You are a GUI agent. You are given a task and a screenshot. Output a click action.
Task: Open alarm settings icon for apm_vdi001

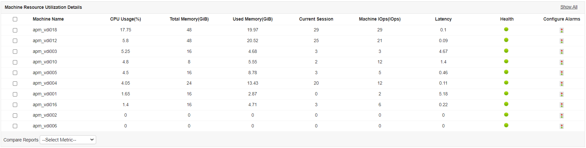coord(561,94)
